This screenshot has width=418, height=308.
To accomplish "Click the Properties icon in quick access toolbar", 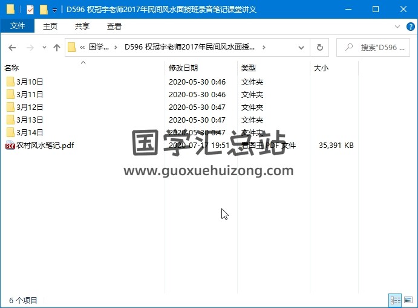I will [30, 10].
